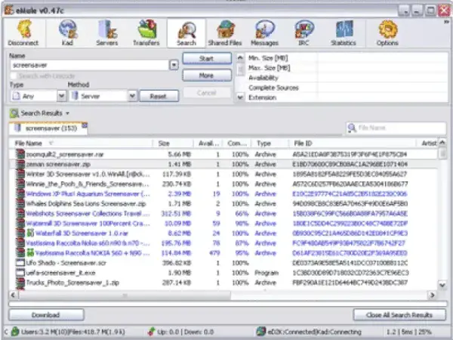Screen dimensions: 453x340
Task: Select Windows XP Plus! Aquarium Screensaver row
Action: tap(223, 193)
